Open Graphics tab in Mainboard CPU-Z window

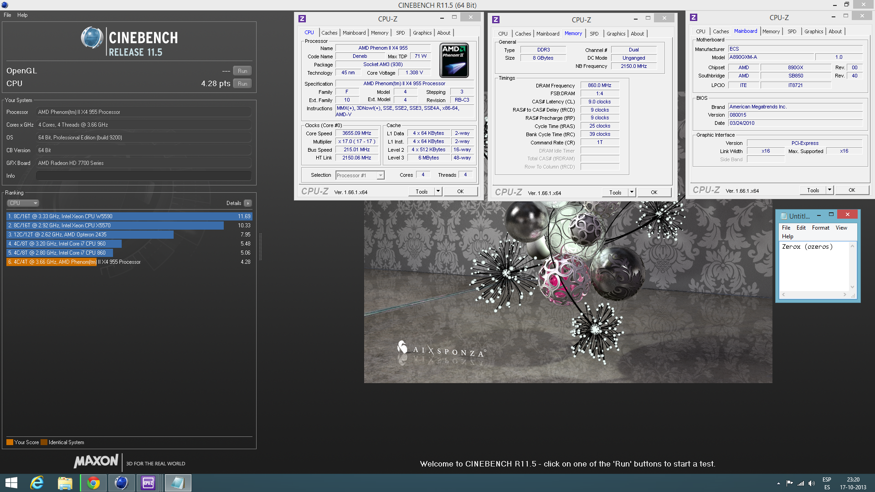pyautogui.click(x=813, y=31)
